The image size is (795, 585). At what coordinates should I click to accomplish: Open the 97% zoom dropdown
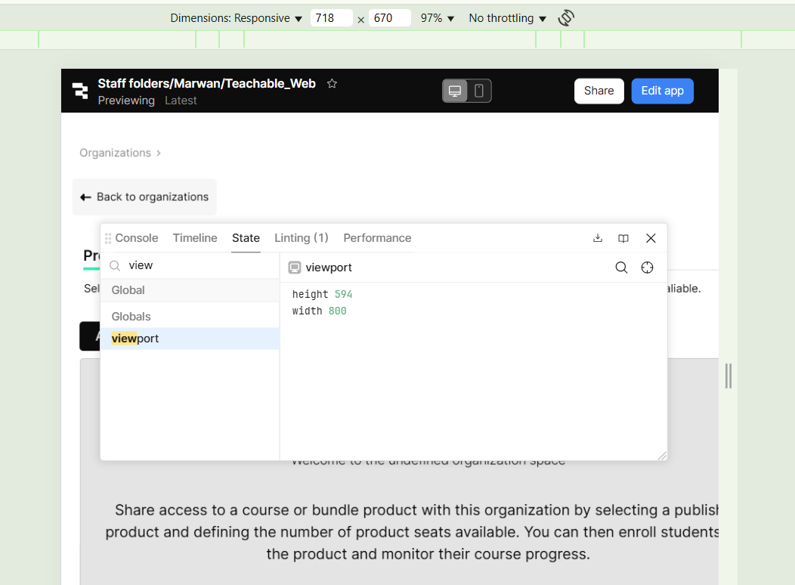tap(438, 18)
